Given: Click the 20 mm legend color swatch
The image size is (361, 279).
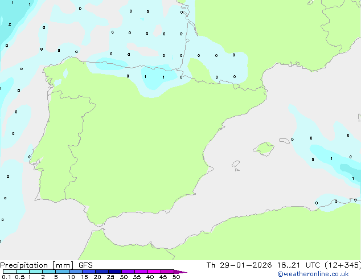Looking at the screenshot, I should [102, 272].
